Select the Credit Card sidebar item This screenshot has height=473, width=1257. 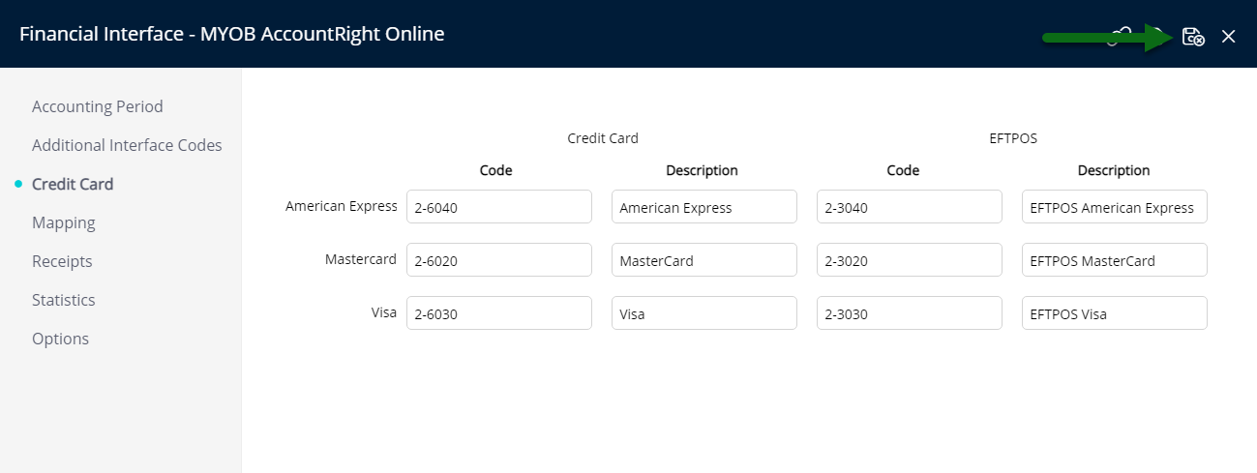(x=73, y=184)
